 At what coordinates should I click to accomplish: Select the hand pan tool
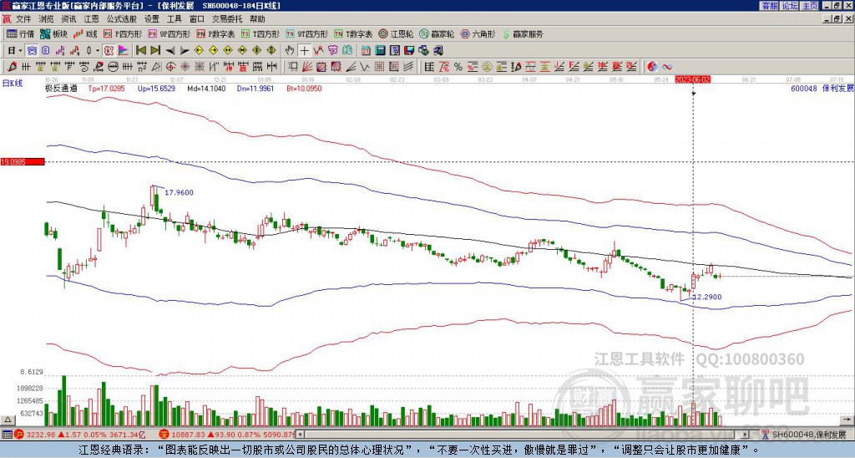click(x=290, y=51)
